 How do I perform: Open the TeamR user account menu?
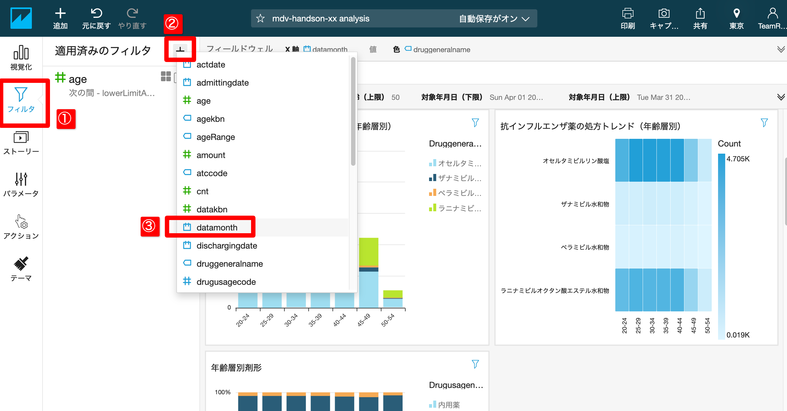click(772, 18)
